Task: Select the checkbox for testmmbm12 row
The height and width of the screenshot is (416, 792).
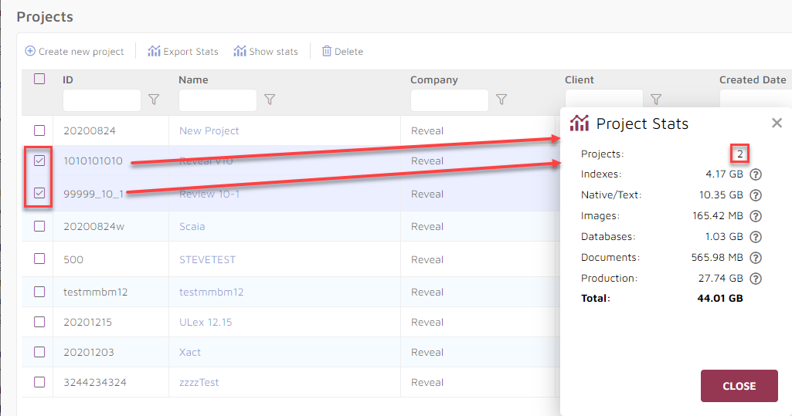Action: coord(39,292)
